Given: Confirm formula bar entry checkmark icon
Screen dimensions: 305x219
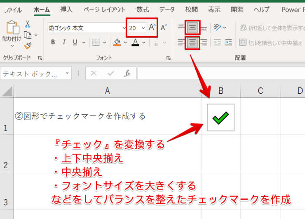Looking at the screenshot, I should pyautogui.click(x=111, y=73).
